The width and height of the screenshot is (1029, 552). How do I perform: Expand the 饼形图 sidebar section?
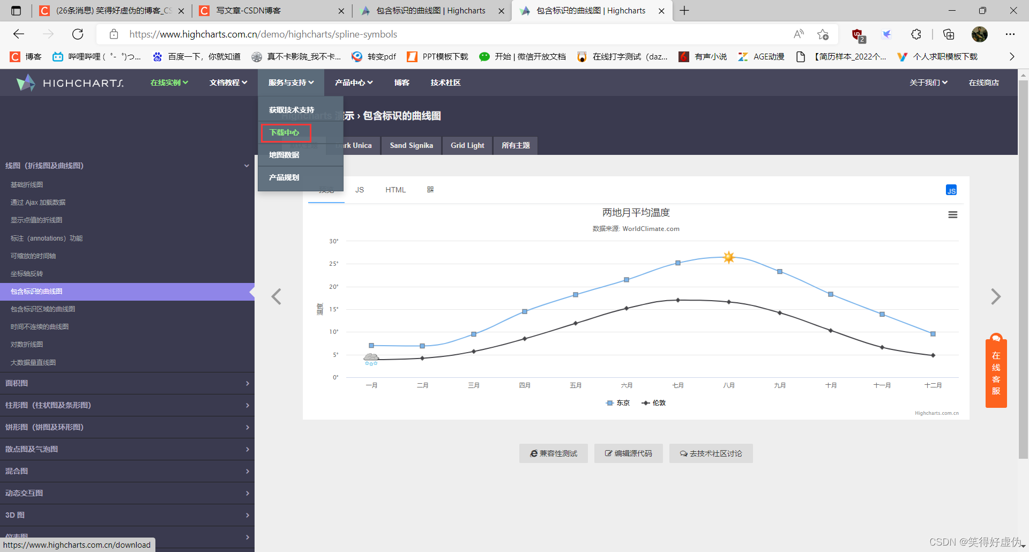(127, 427)
